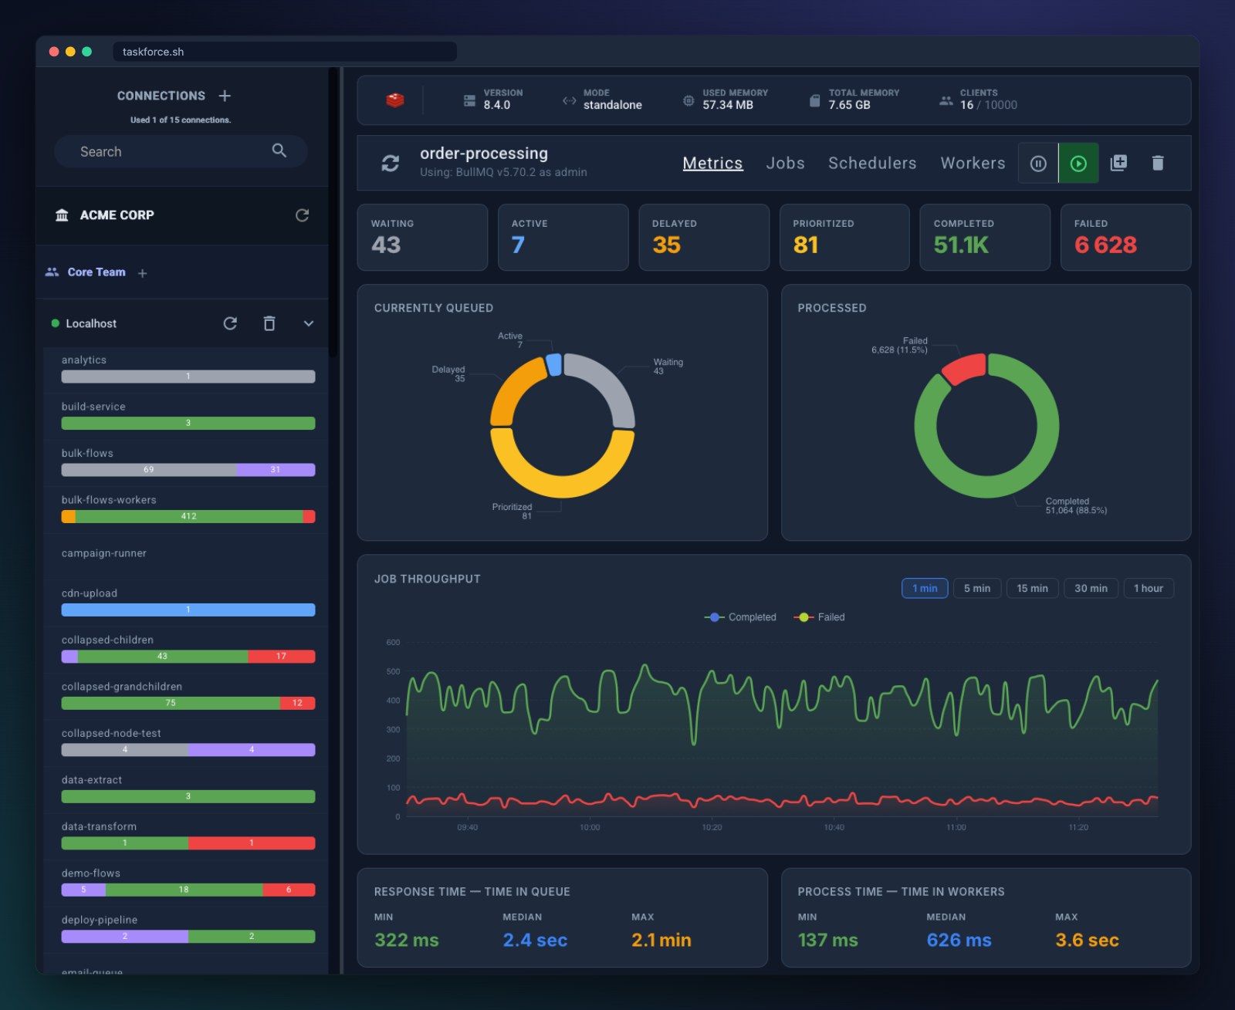This screenshot has width=1235, height=1010.
Task: Open the Completed 51.1K stat card
Action: [985, 237]
